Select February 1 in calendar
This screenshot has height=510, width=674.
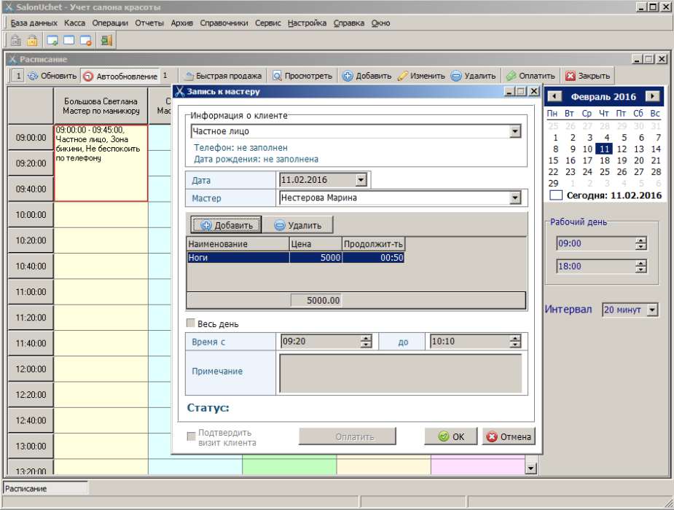pyautogui.click(x=555, y=138)
